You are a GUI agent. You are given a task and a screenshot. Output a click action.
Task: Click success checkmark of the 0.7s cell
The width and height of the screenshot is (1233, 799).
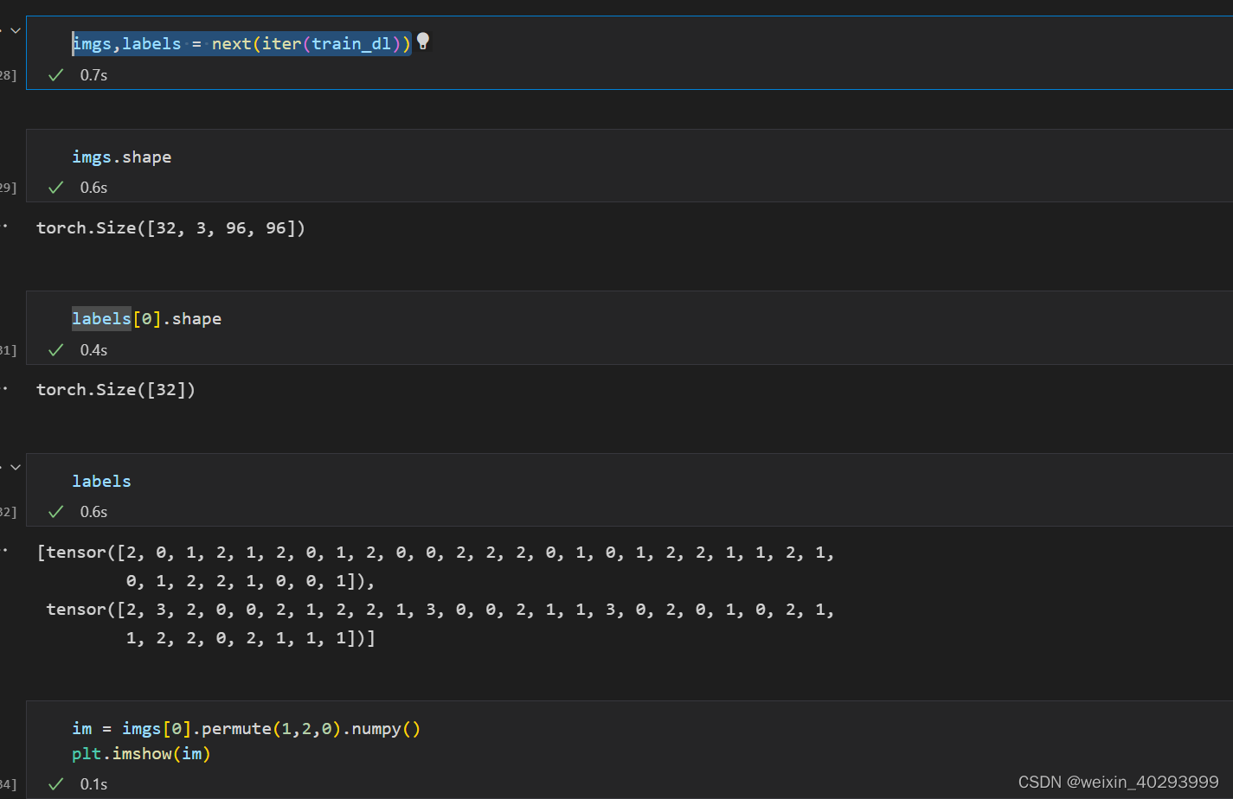coord(56,75)
